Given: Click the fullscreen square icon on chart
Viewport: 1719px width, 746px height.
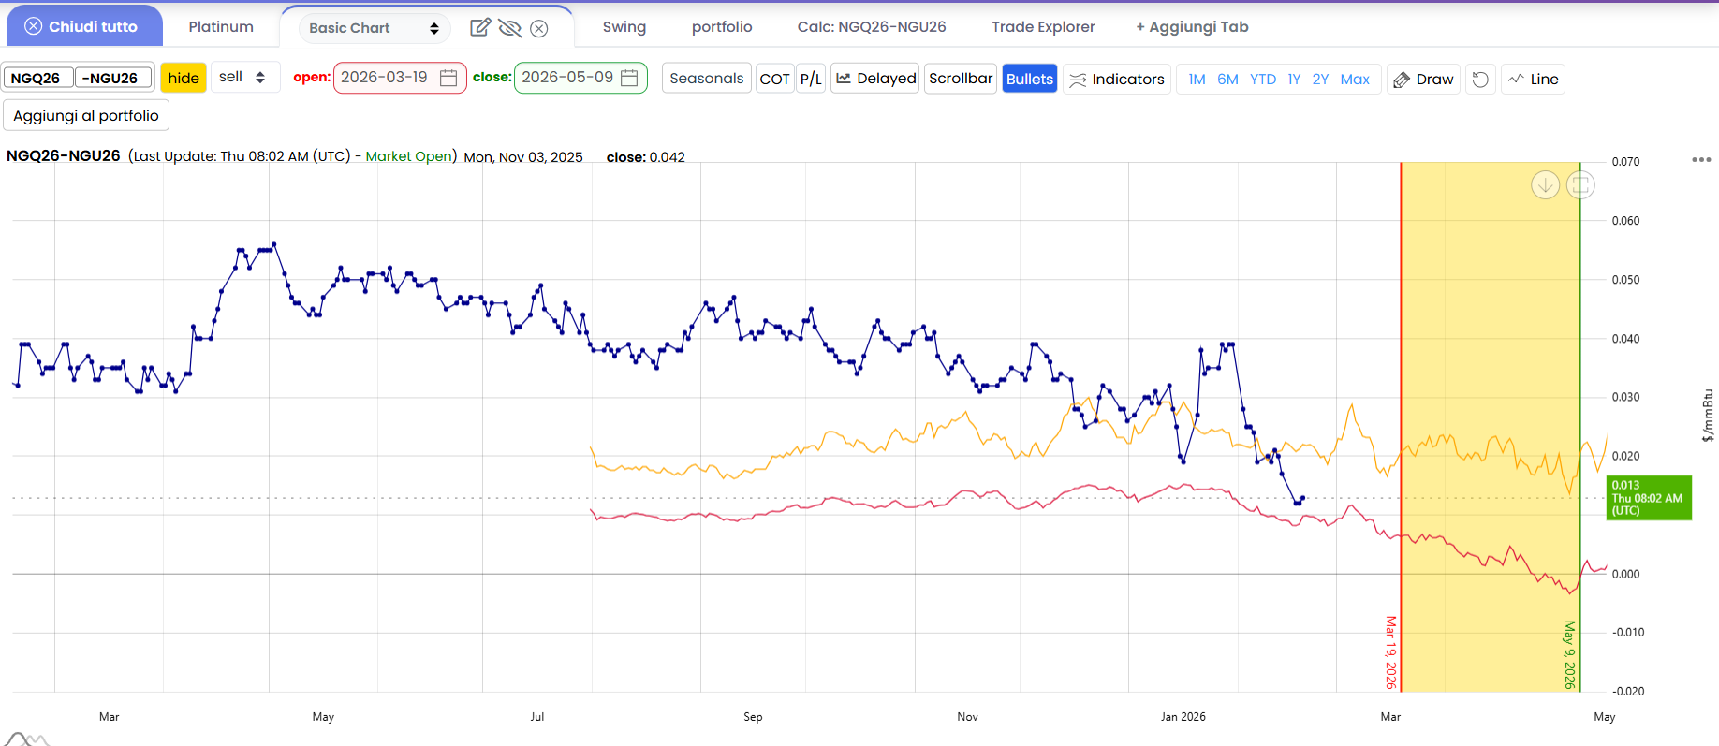Looking at the screenshot, I should 1580,185.
